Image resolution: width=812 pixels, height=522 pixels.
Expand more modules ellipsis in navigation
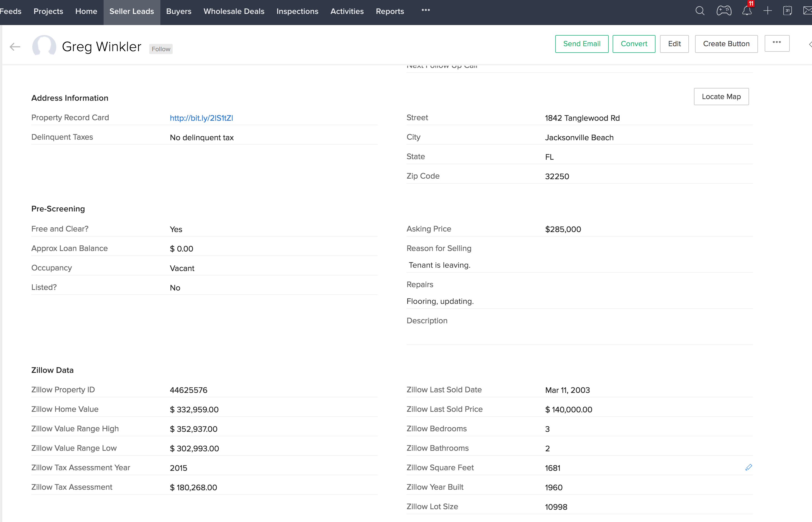coord(426,10)
